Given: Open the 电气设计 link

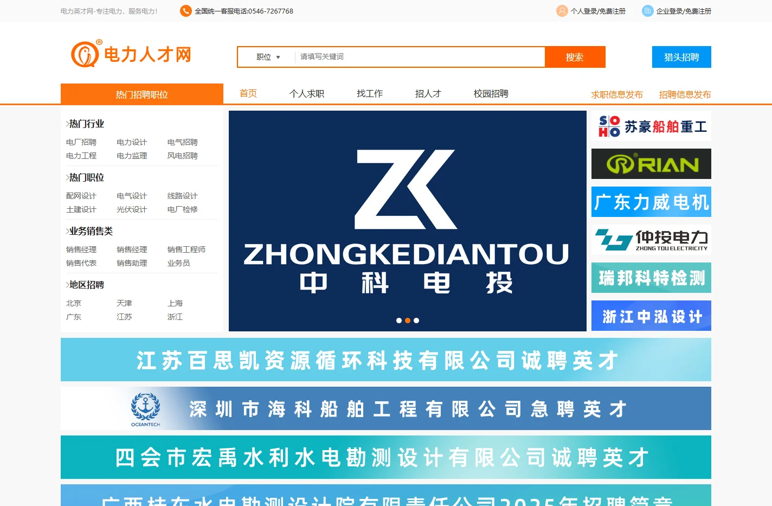Looking at the screenshot, I should [x=132, y=196].
